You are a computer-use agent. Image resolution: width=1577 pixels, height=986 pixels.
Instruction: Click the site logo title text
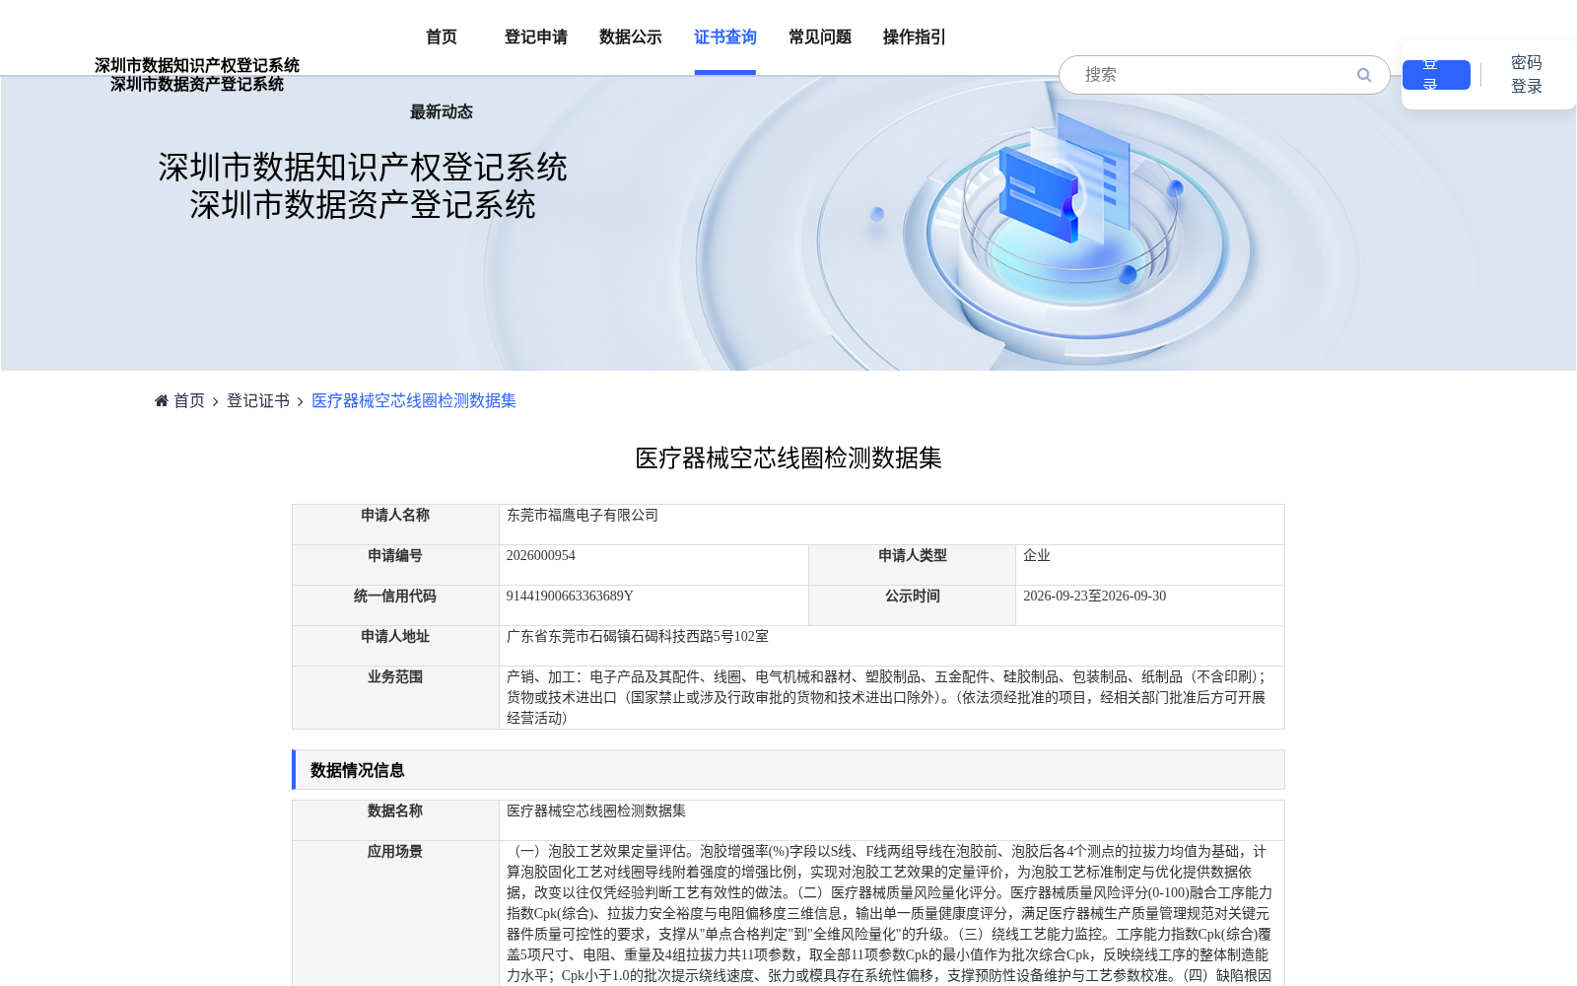197,75
